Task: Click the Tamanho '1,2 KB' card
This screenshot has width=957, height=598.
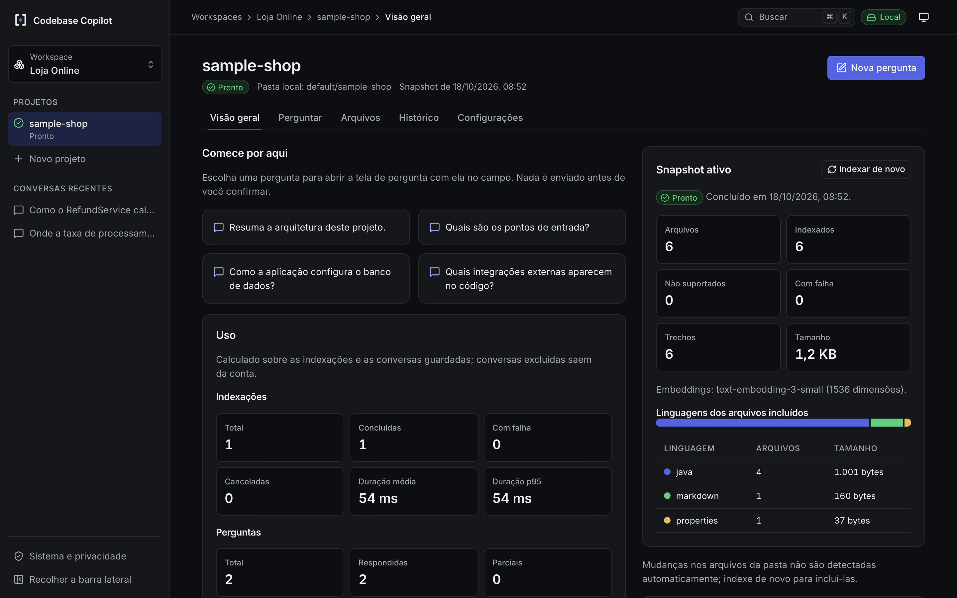Action: pos(848,347)
